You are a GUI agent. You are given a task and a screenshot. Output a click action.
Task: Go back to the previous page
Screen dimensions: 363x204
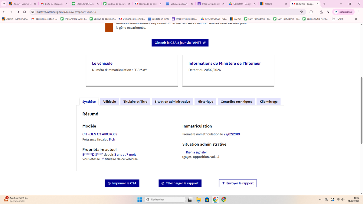pos(4,12)
